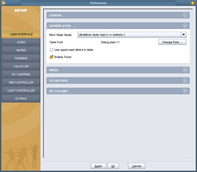Expand the Filearchive section chevron
Image resolution: width=197 pixels, height=172 pixels.
tap(185, 80)
